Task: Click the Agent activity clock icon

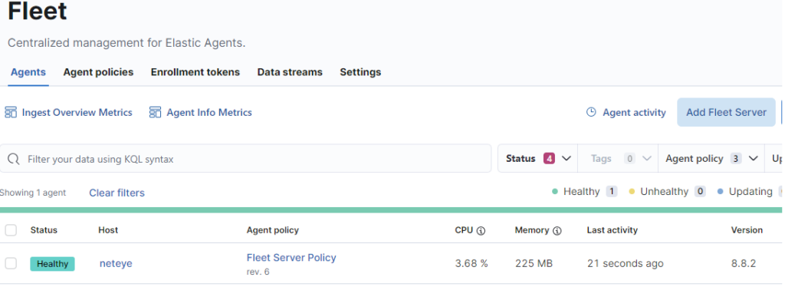Action: [x=591, y=112]
